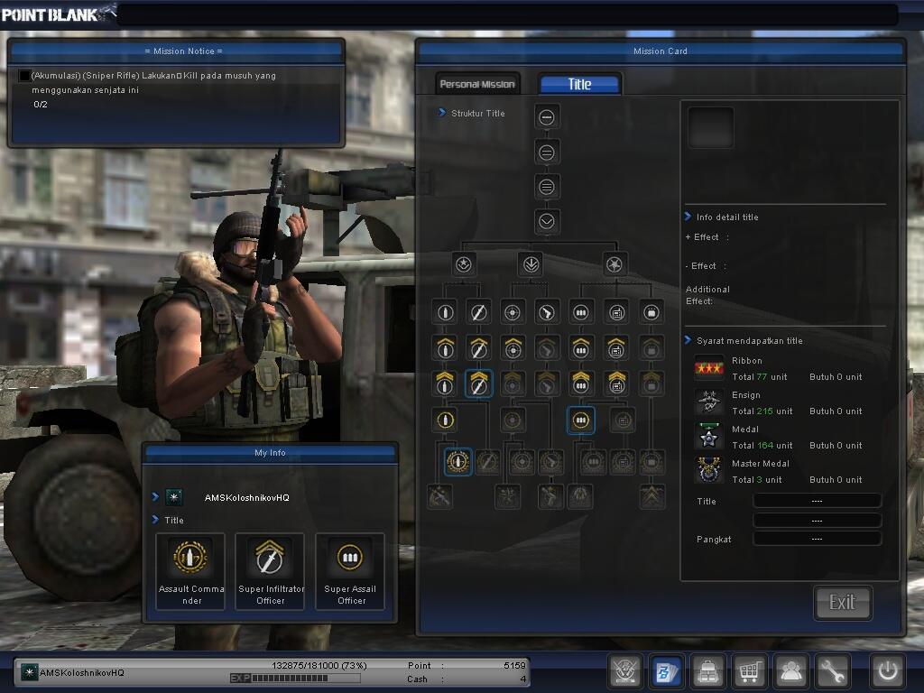Screen dimensions: 924x693
Task: Click the Ribbon requirement icon
Action: pos(709,368)
